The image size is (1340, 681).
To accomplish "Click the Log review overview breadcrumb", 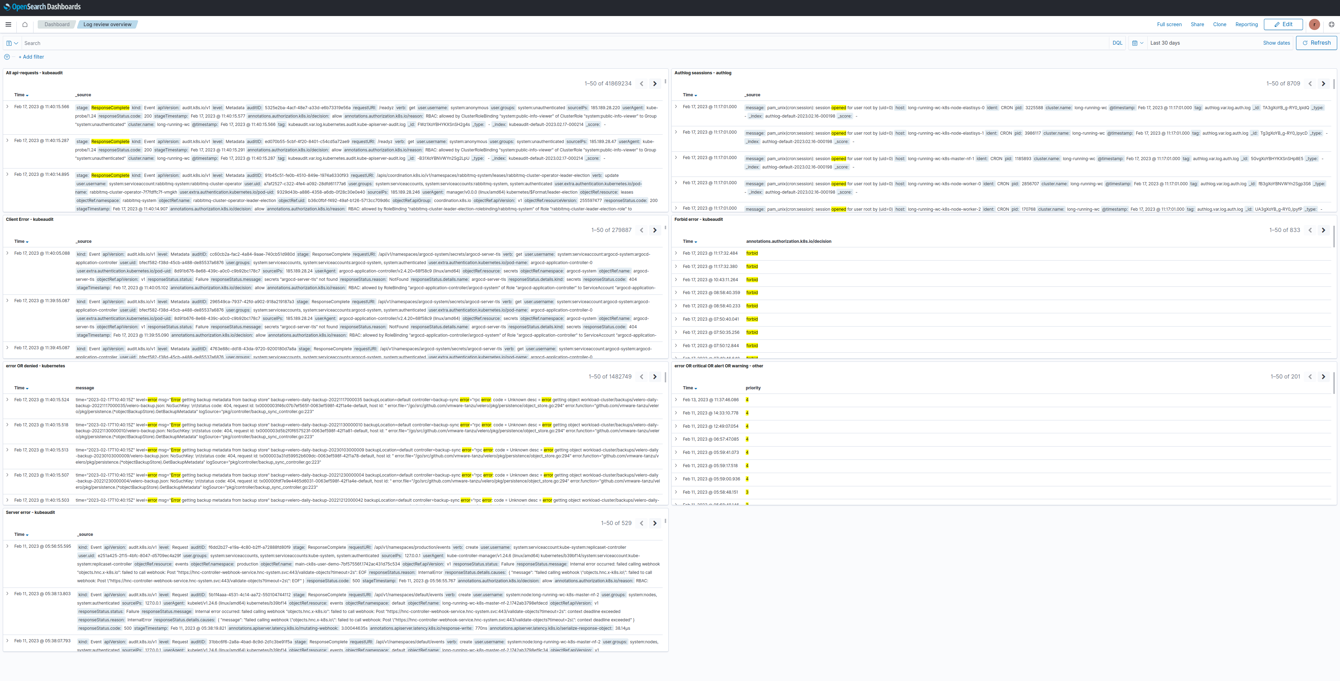I will (107, 24).
